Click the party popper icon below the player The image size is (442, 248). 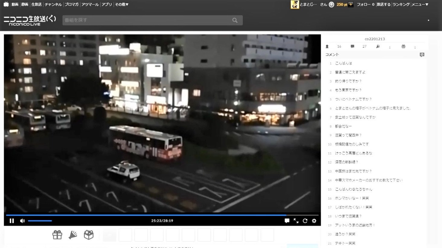[x=73, y=235]
